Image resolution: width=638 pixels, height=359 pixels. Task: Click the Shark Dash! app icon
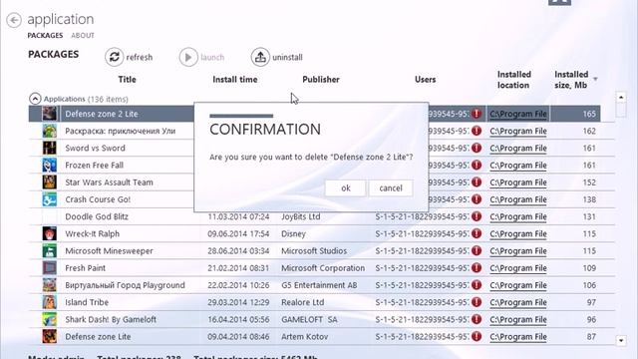50,319
